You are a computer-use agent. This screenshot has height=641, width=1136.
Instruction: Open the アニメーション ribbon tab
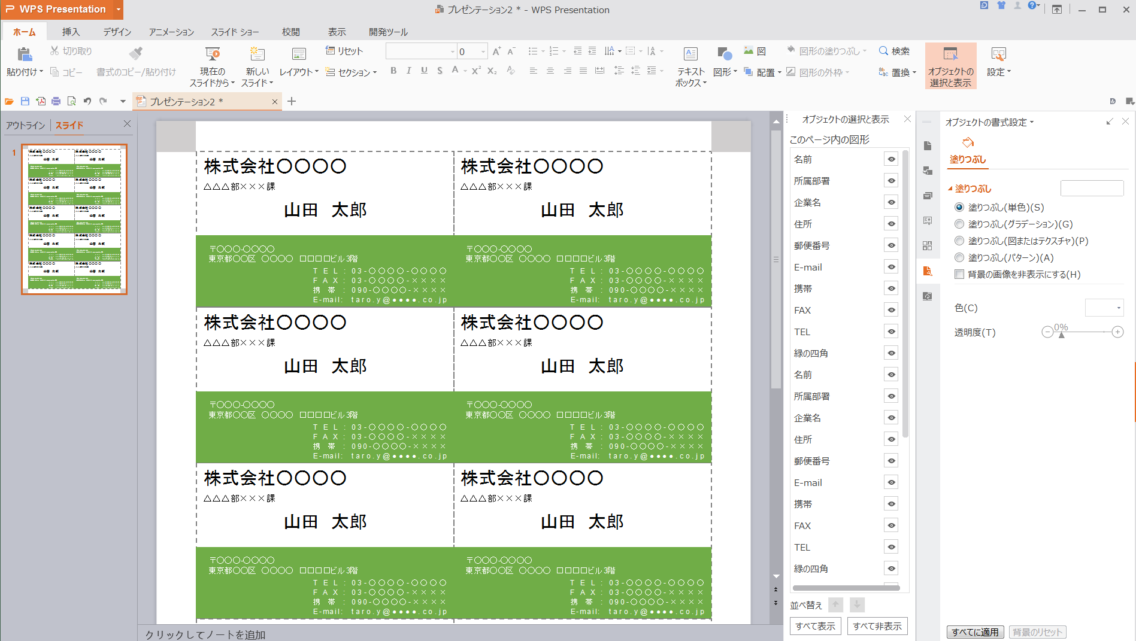coord(171,32)
